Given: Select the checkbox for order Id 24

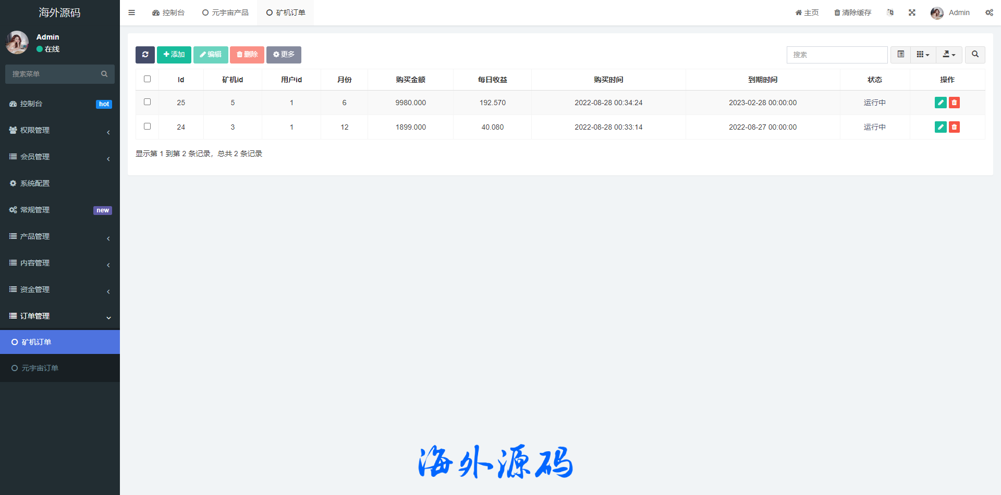Looking at the screenshot, I should click(148, 126).
